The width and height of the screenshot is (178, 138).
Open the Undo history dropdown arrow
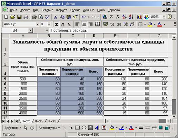(x=88, y=17)
